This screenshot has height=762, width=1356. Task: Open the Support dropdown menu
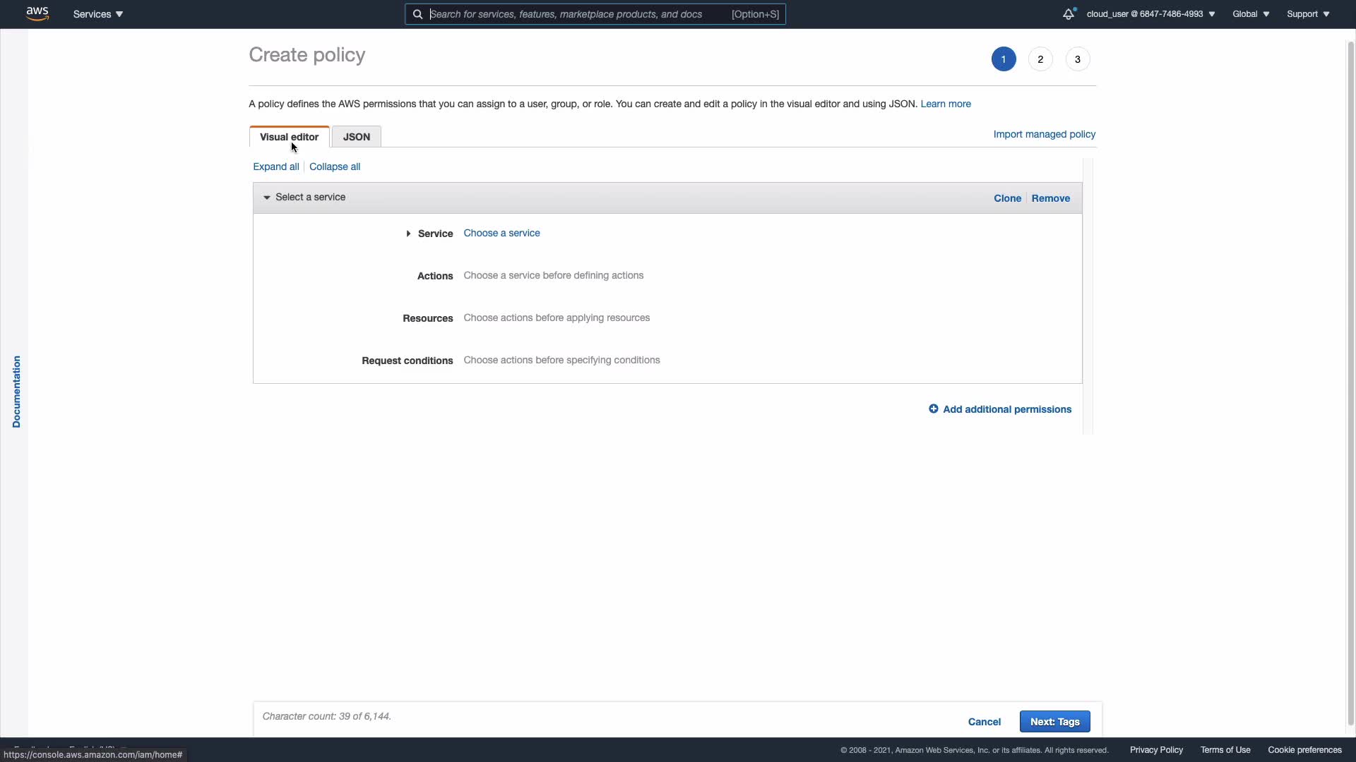(1308, 14)
